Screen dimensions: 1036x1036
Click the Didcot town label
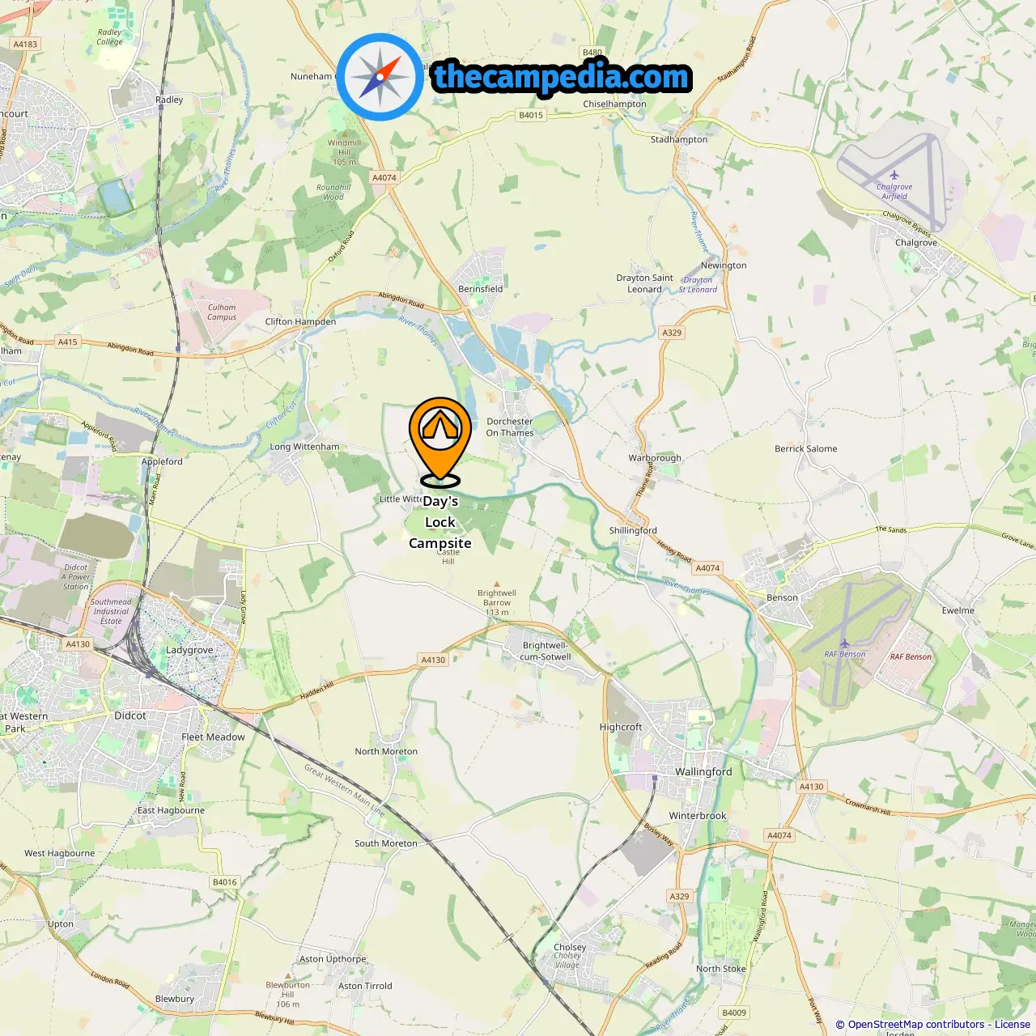[x=130, y=715]
